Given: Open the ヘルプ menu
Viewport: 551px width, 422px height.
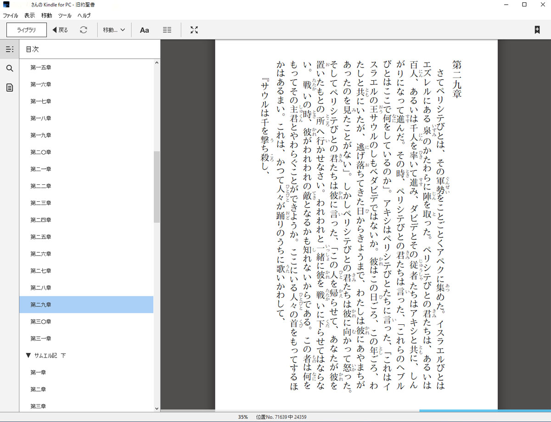Looking at the screenshot, I should 84,15.
